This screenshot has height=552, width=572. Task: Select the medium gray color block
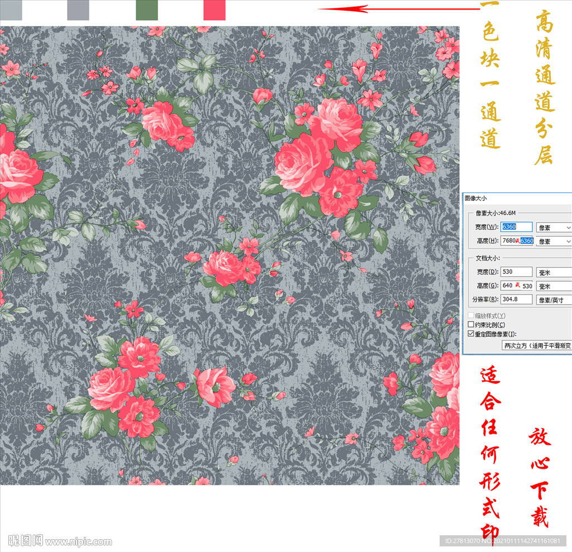[x=78, y=10]
